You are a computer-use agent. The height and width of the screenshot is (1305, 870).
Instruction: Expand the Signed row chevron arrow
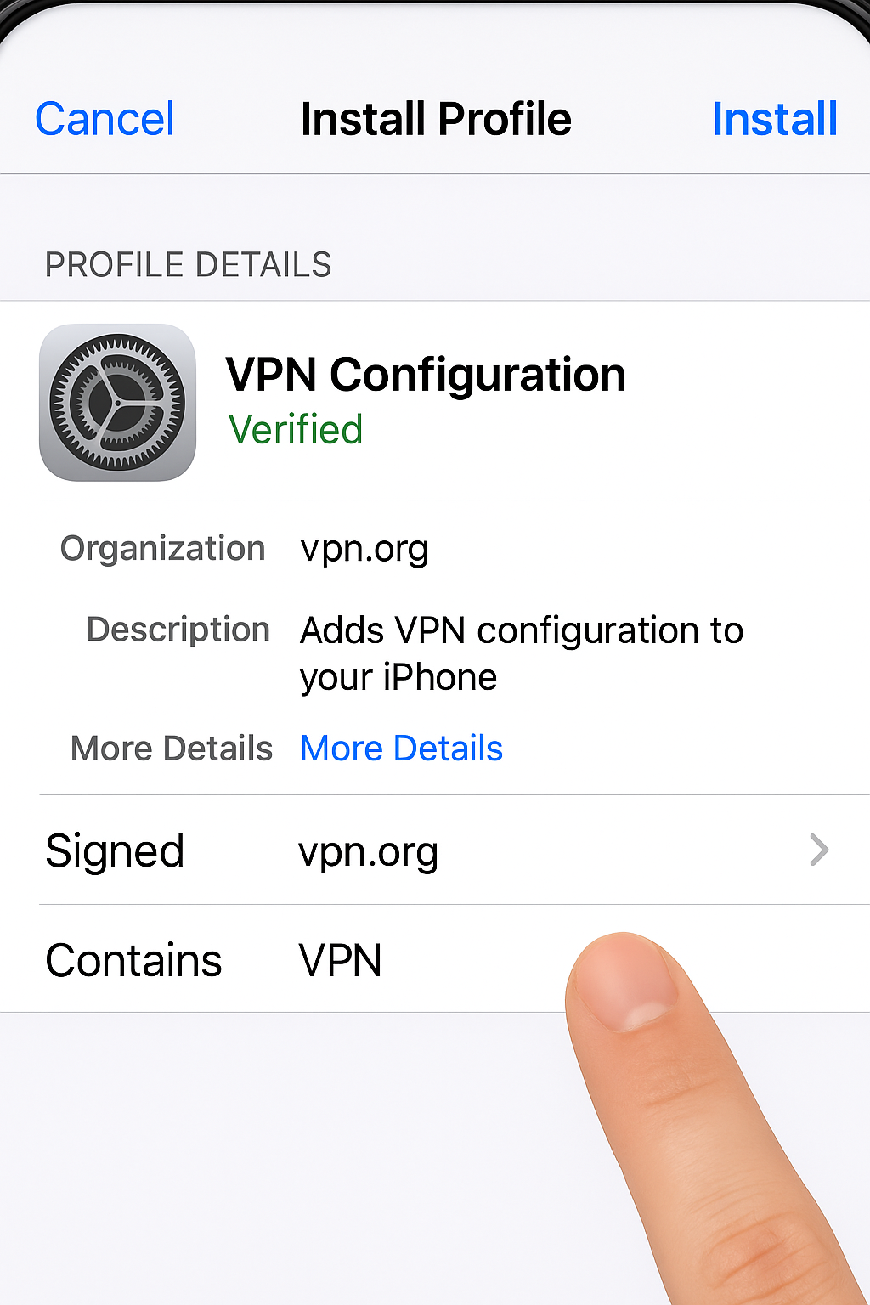click(819, 850)
